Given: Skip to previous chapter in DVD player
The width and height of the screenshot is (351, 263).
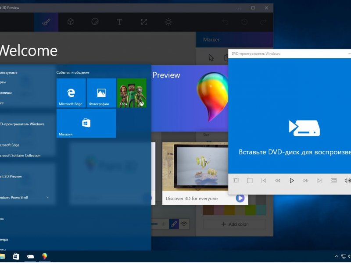Looking at the screenshot, I should 264,181.
